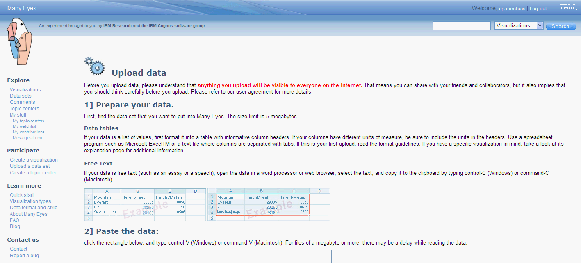Click Report a bug link
Viewport: 581px width, 263px height.
tap(25, 256)
